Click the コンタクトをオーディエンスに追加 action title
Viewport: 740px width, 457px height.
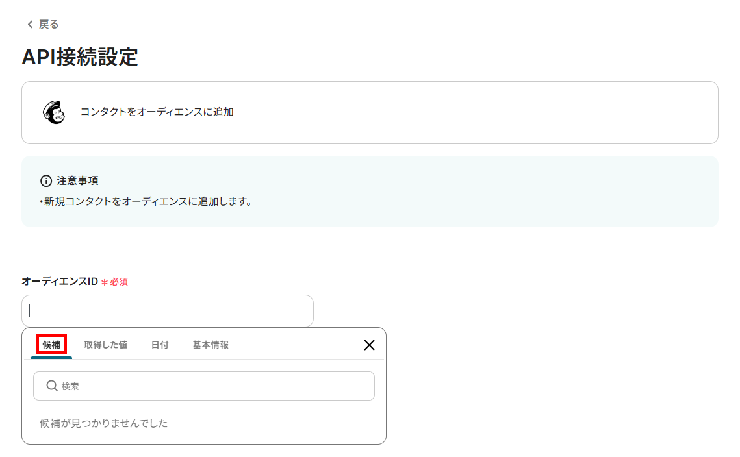[x=157, y=112]
